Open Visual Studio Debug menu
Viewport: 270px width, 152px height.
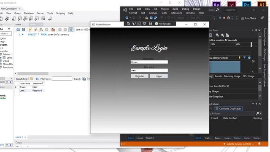click(186, 9)
